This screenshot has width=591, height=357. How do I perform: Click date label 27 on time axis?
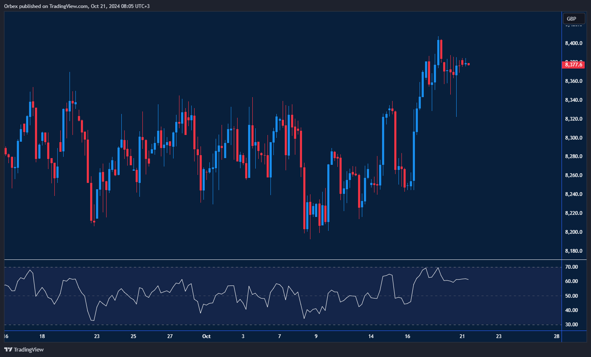(170, 336)
